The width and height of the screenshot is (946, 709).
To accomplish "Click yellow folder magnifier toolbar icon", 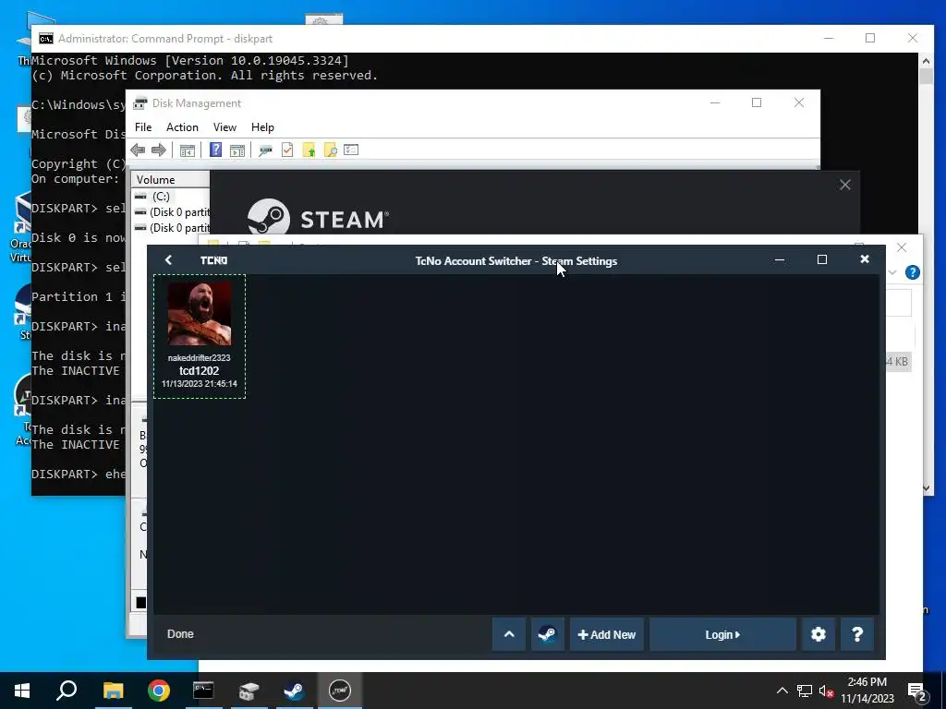I will click(330, 150).
